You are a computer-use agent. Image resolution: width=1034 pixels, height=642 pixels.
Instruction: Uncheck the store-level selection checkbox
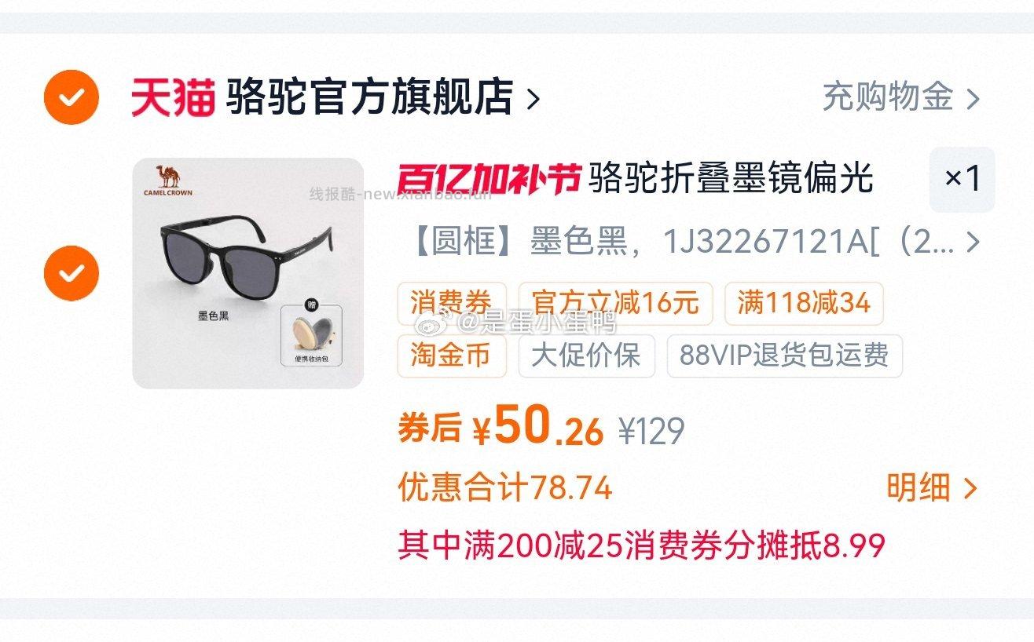[x=71, y=98]
